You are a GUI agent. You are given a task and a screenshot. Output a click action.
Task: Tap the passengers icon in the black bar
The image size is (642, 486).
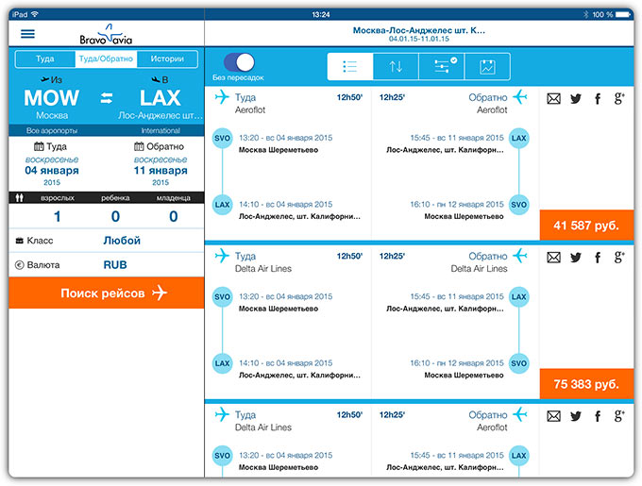pyautogui.click(x=19, y=198)
